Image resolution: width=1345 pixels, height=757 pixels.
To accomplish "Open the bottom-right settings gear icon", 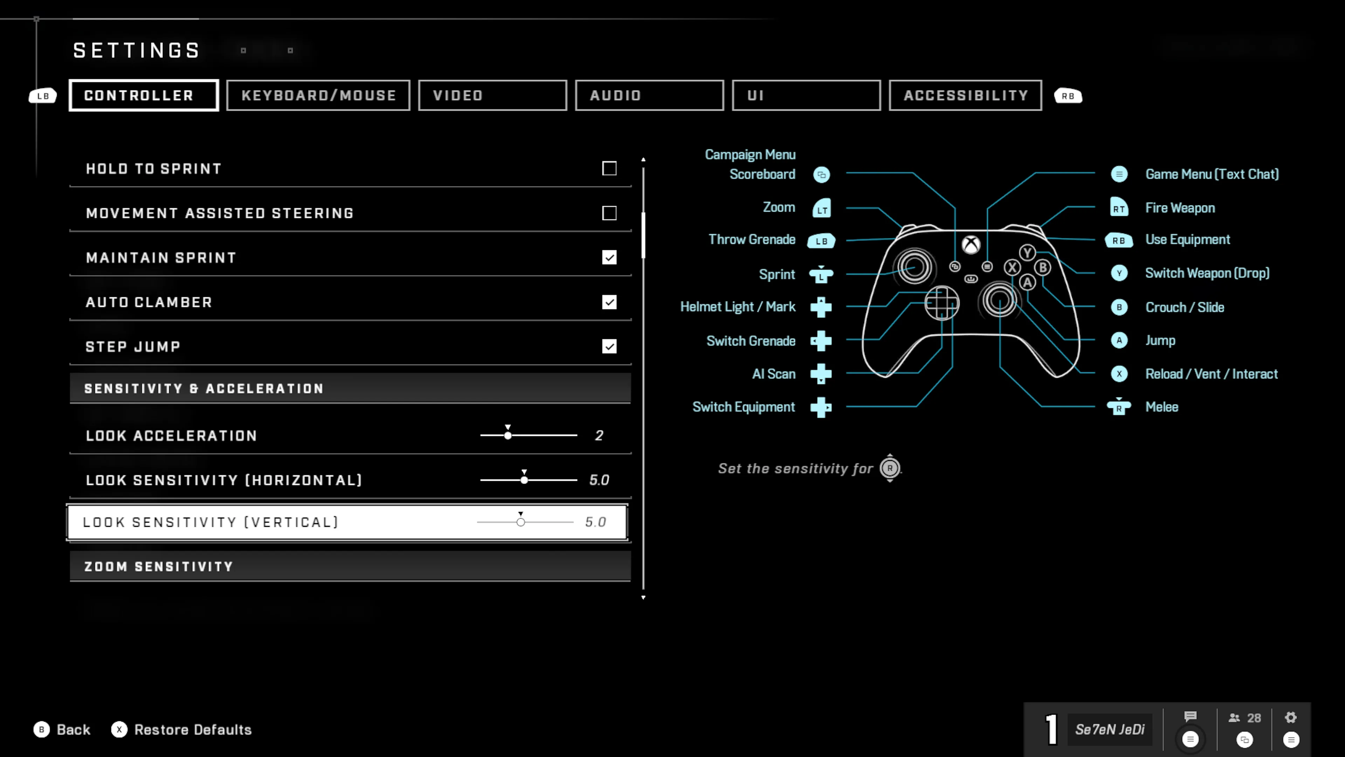I will 1291,718.
